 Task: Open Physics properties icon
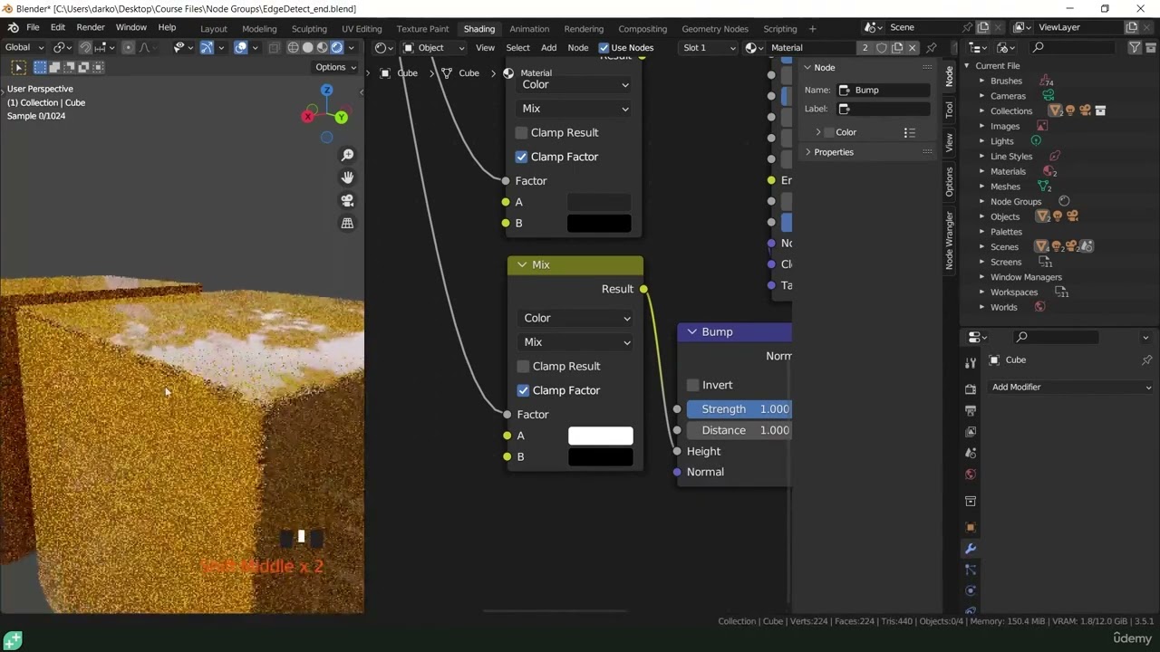971,590
